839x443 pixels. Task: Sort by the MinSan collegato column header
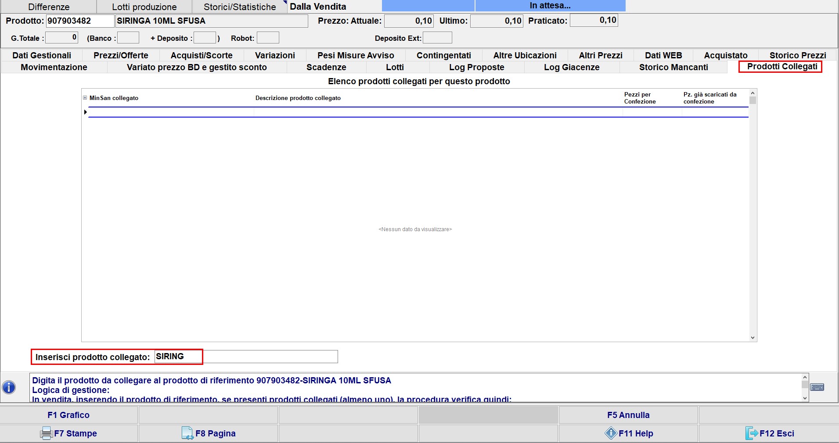[114, 98]
